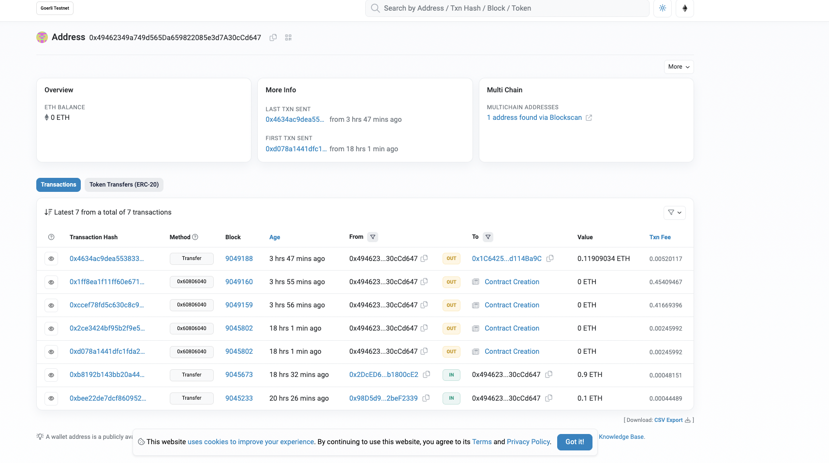The image size is (829, 463).
Task: Click the Goerli Testnet badge
Action: (x=55, y=8)
